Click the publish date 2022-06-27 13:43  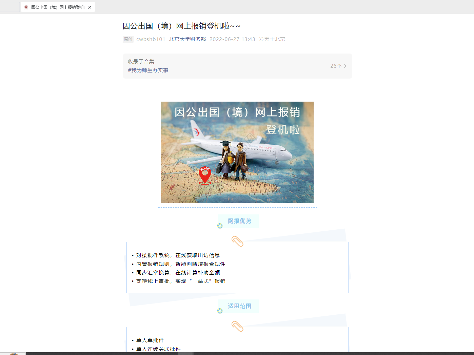232,39
